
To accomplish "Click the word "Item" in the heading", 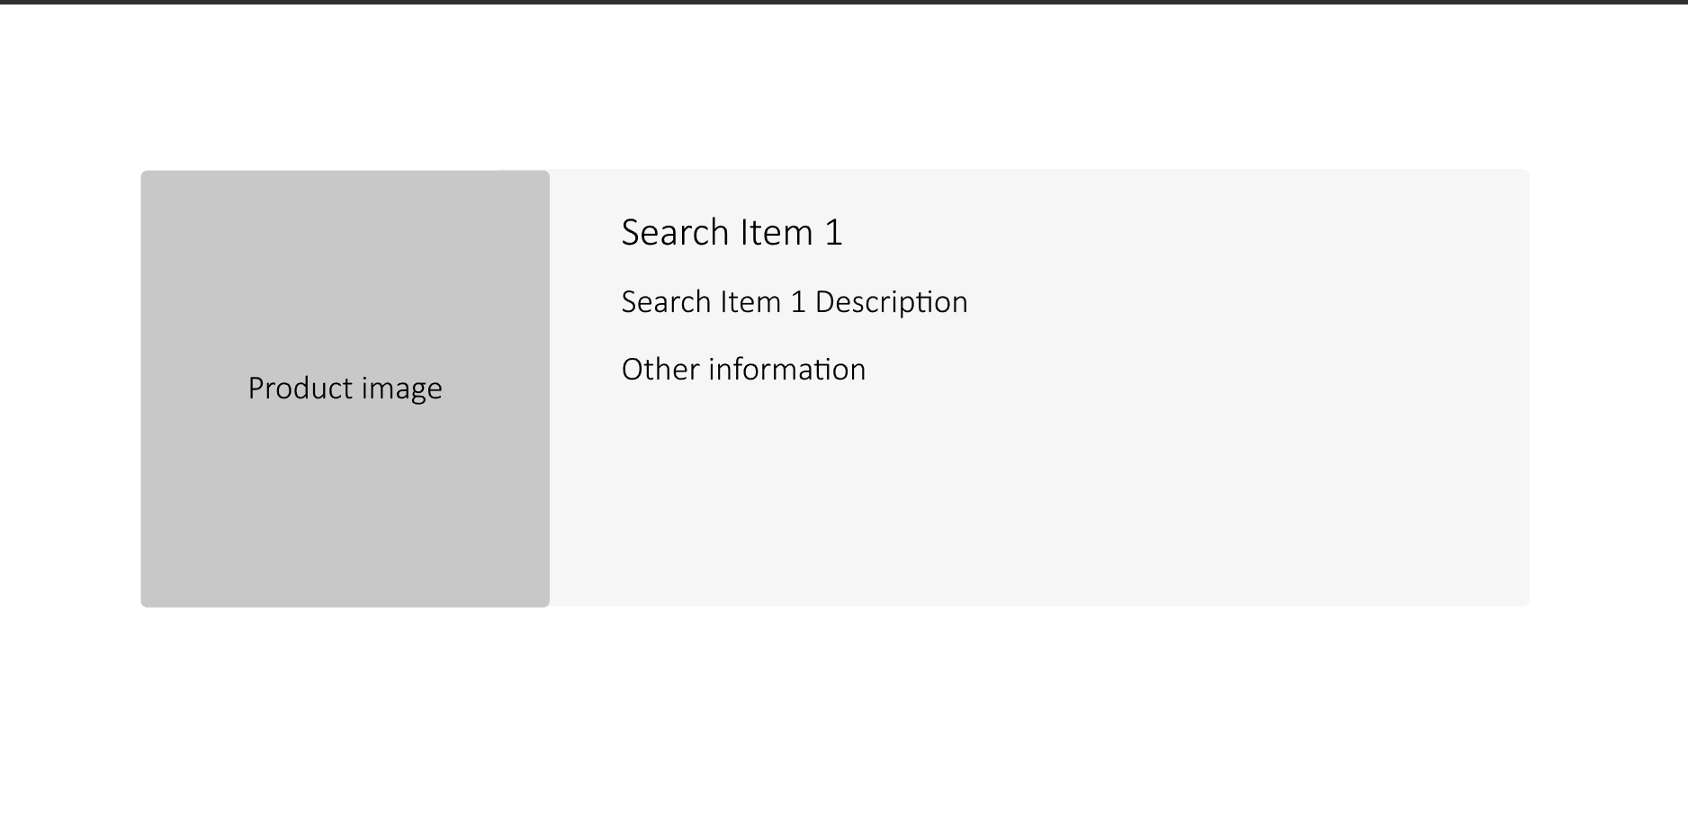I will click(x=777, y=232).
